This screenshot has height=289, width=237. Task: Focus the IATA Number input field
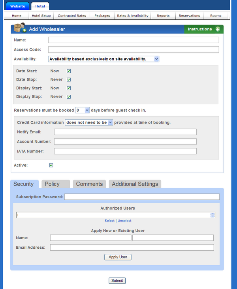[x=125, y=151]
